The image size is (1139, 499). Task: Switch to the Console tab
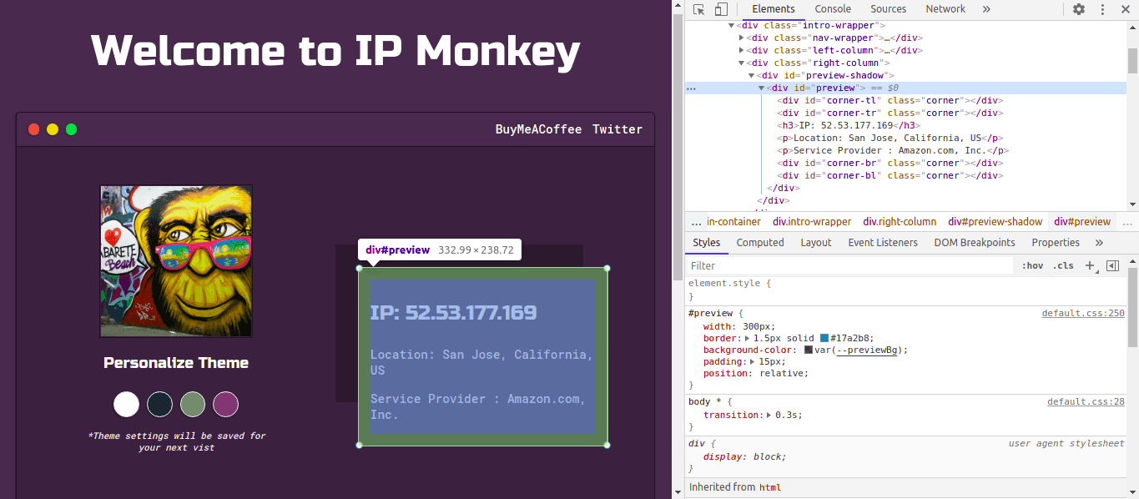pos(833,9)
